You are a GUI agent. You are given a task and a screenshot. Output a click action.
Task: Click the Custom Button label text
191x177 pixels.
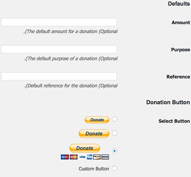(x=94, y=169)
